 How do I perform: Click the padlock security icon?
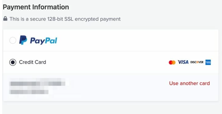point(5,19)
